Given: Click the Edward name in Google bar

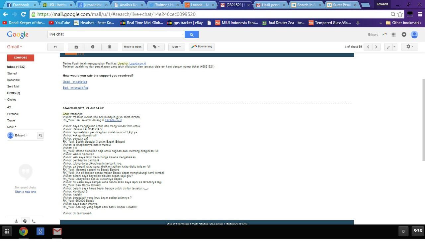Looking at the screenshot, I should coord(373,35).
